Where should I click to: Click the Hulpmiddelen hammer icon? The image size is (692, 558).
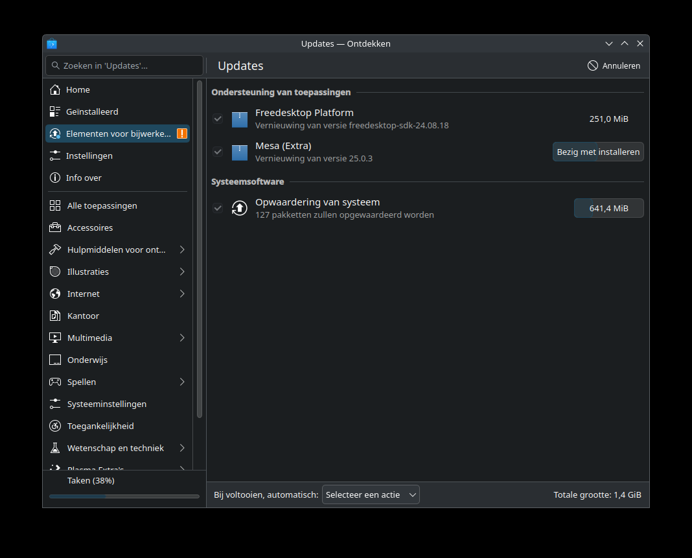pyautogui.click(x=54, y=250)
